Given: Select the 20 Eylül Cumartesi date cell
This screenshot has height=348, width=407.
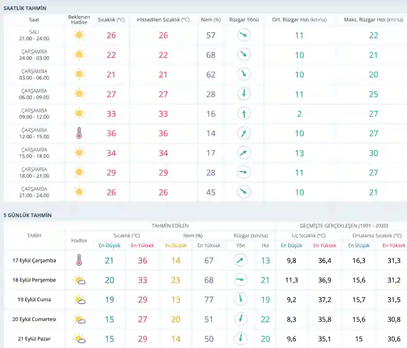Looking at the screenshot, I should (34, 319).
